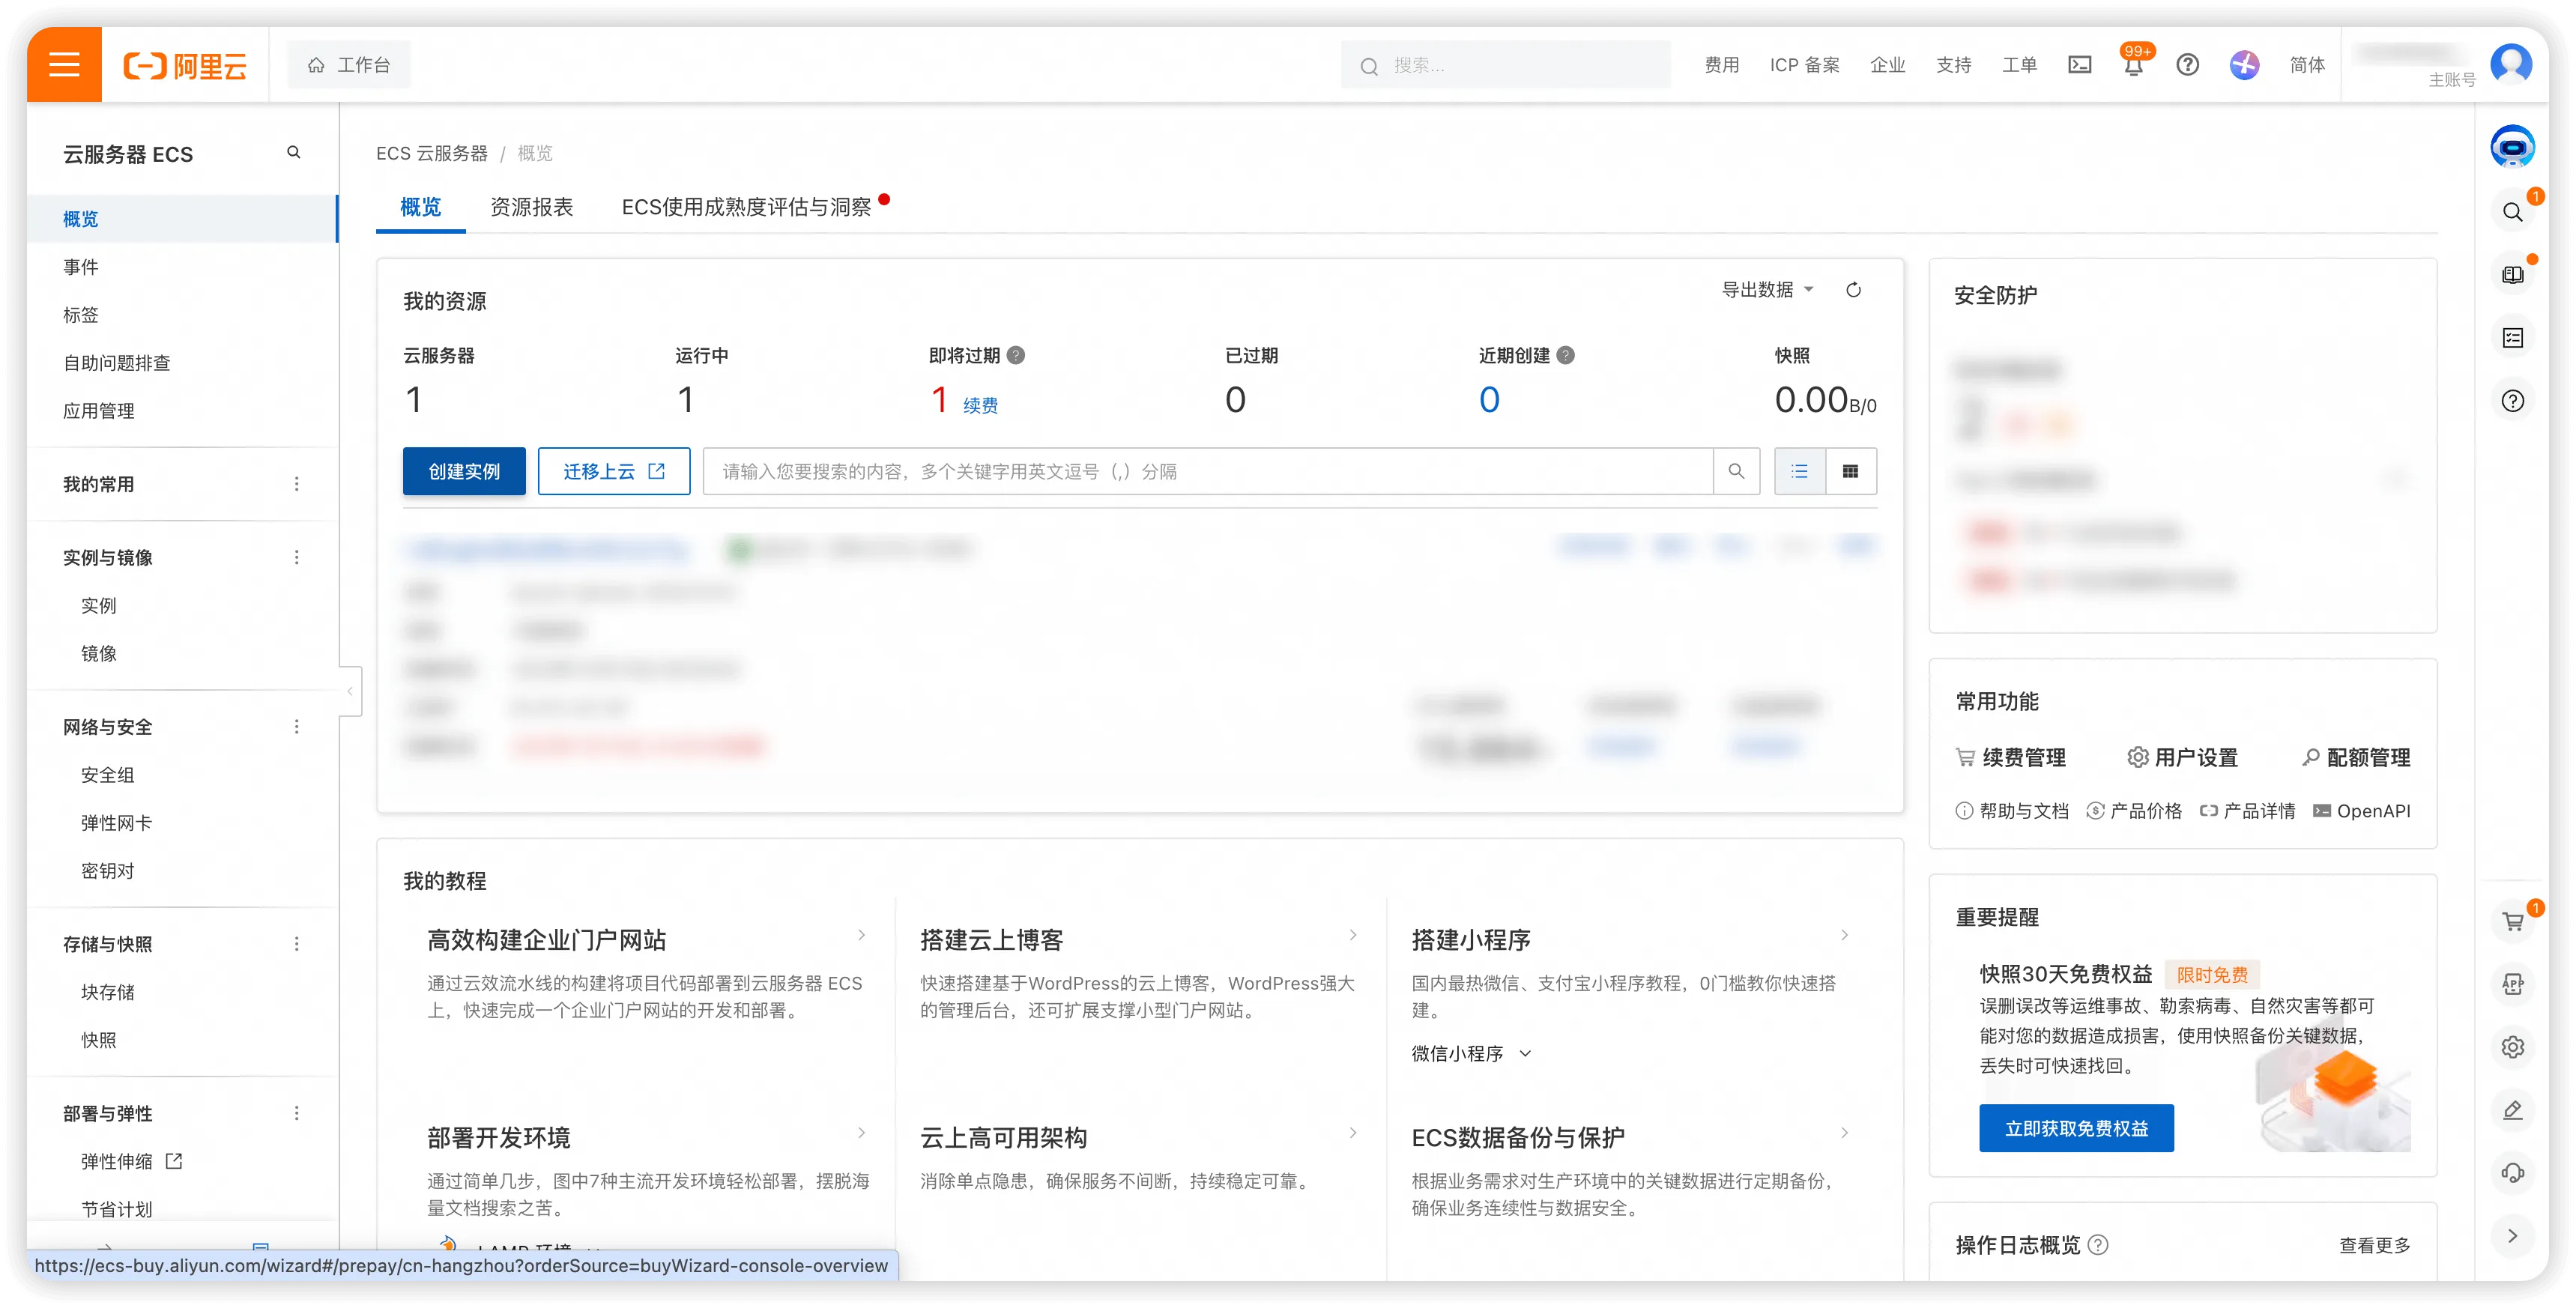The height and width of the screenshot is (1308, 2576).
Task: Open 高效构建企业门户网站 tutorial
Action: [546, 940]
